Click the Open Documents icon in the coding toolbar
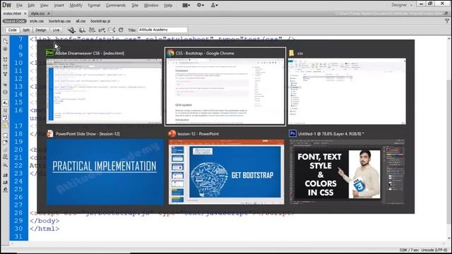The width and height of the screenshot is (452, 254). (x=5, y=41)
